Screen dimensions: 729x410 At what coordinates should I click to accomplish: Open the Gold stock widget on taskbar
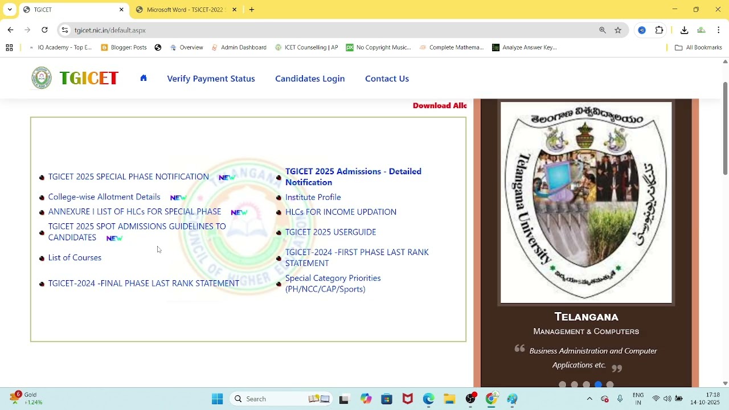tap(26, 398)
